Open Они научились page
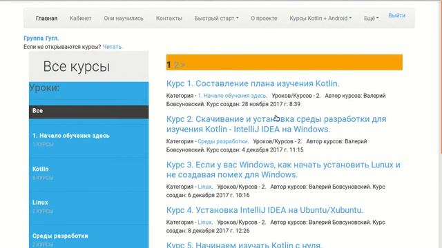This screenshot has width=442, height=248. click(x=124, y=19)
